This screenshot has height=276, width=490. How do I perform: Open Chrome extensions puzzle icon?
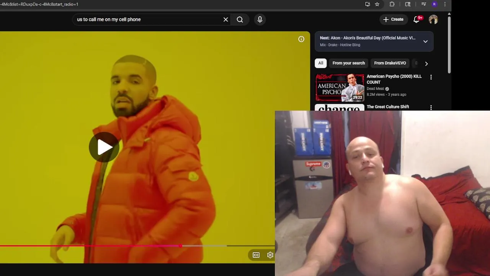392,4
